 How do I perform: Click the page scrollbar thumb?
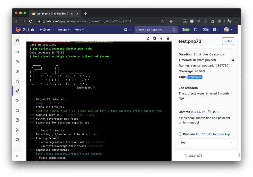239,155
